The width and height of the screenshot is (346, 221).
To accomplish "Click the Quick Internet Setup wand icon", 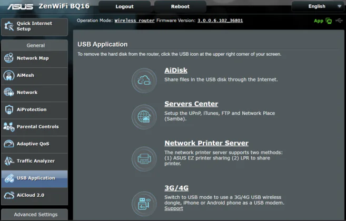I will [9, 26].
